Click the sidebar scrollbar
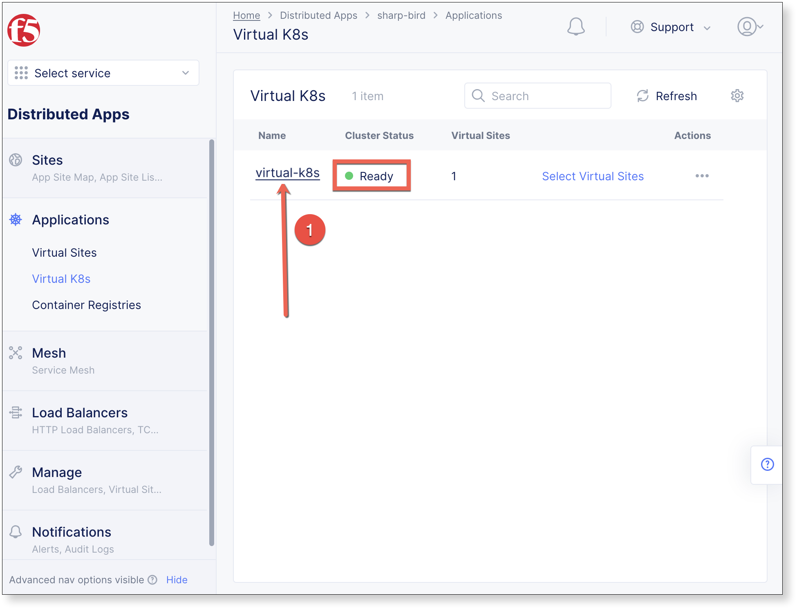This screenshot has width=797, height=609. 211,343
